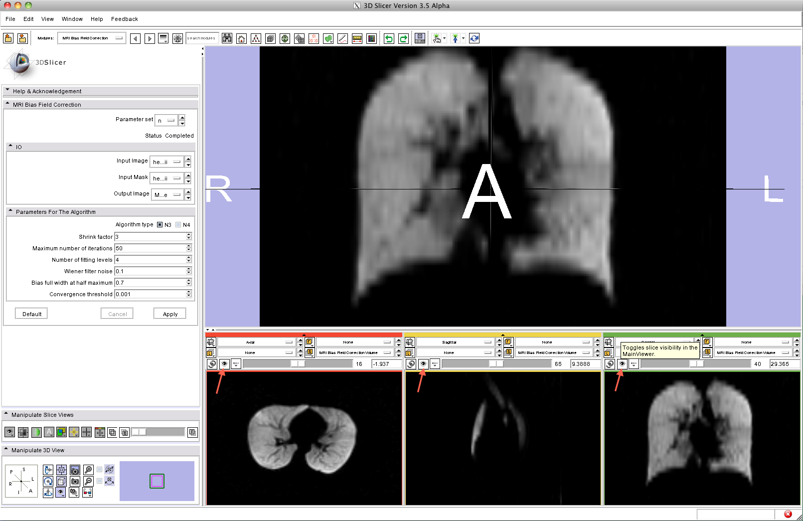This screenshot has width=803, height=521.
Task: Open the Modules dropdown showing MRI Bias Field Correction
Action: [x=91, y=38]
